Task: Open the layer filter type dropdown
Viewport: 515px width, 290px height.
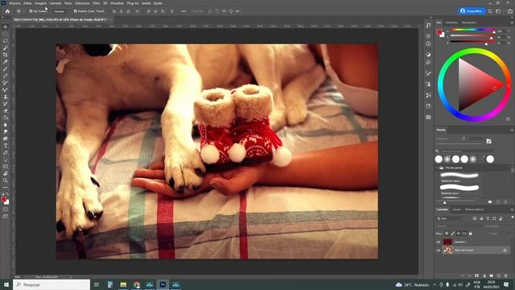Action: (451, 218)
